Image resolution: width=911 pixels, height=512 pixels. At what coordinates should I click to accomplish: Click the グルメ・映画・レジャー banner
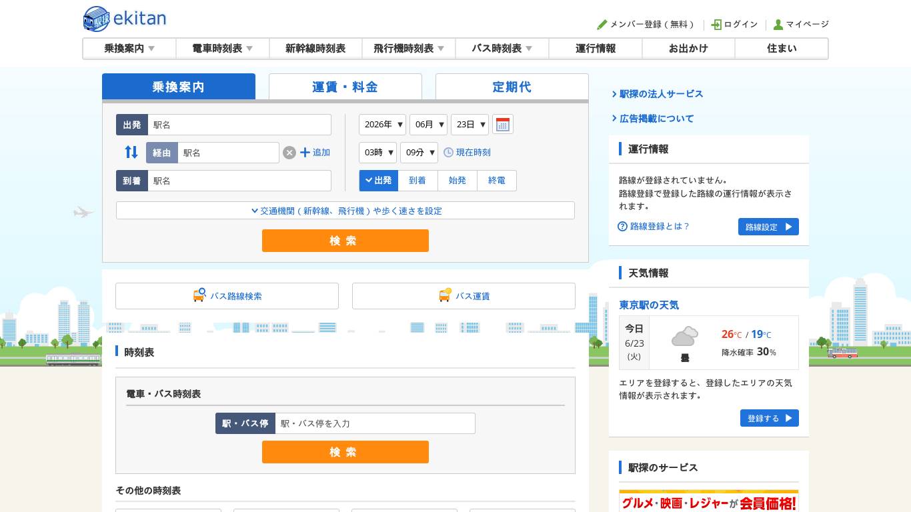click(x=708, y=501)
